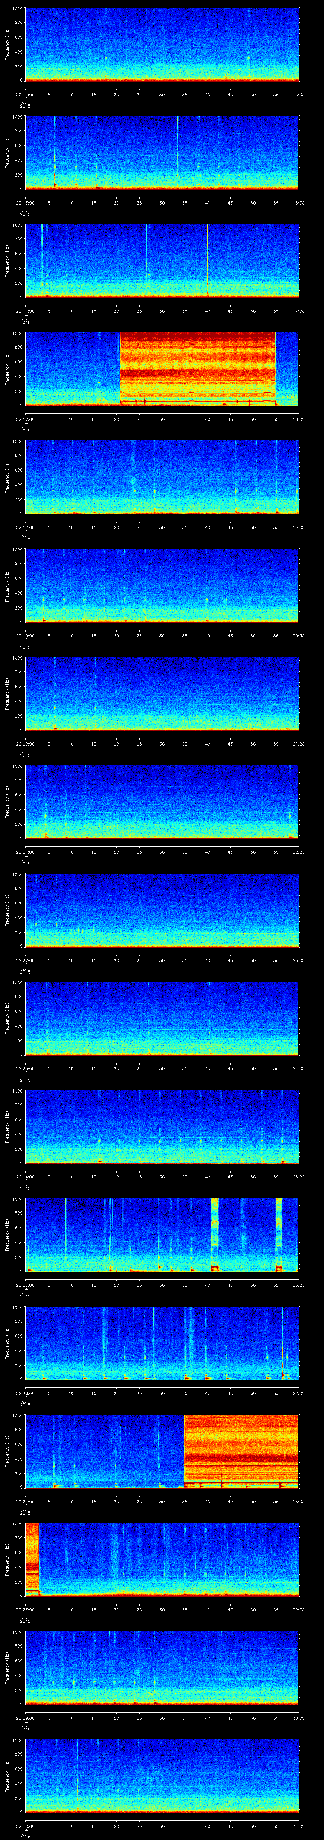Click the Frequency (Hz) label of the 22:14:00 panel
The image size is (324, 1840).
click(7, 44)
